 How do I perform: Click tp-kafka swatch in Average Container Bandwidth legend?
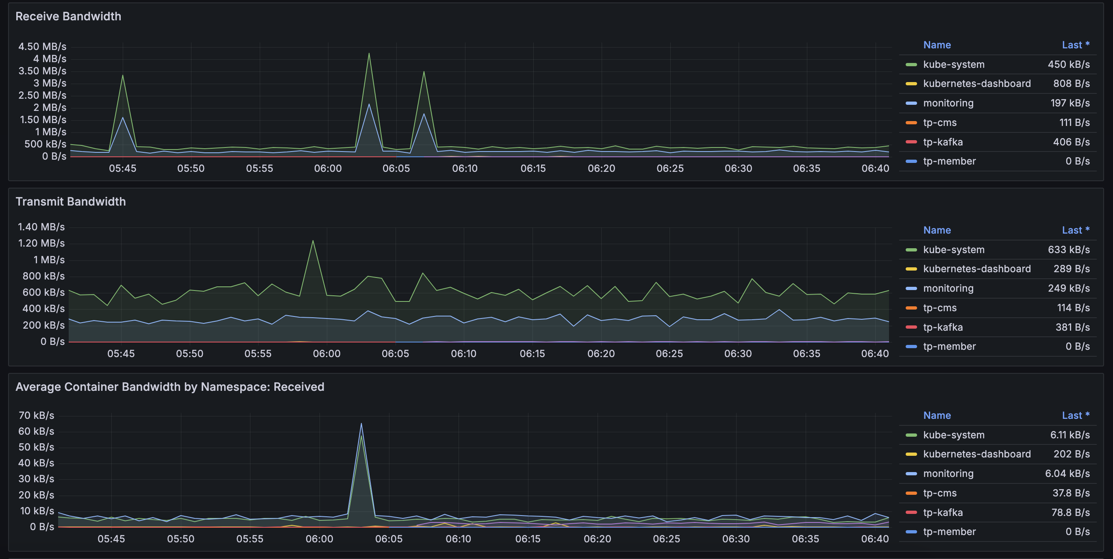click(911, 512)
